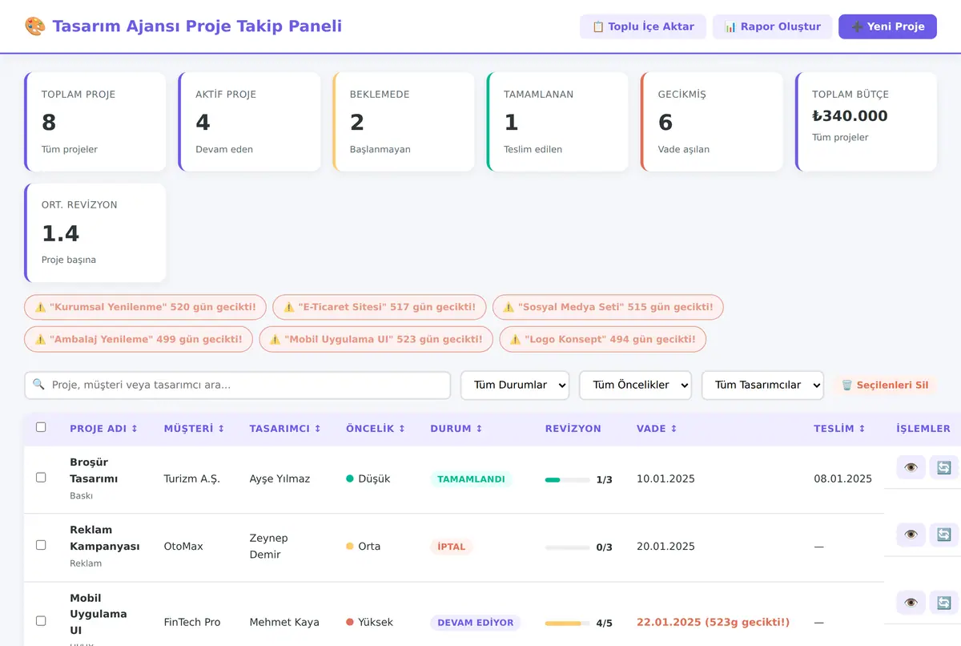961x646 pixels.
Task: Sort by the Tasarımcı column header
Action: pos(285,429)
